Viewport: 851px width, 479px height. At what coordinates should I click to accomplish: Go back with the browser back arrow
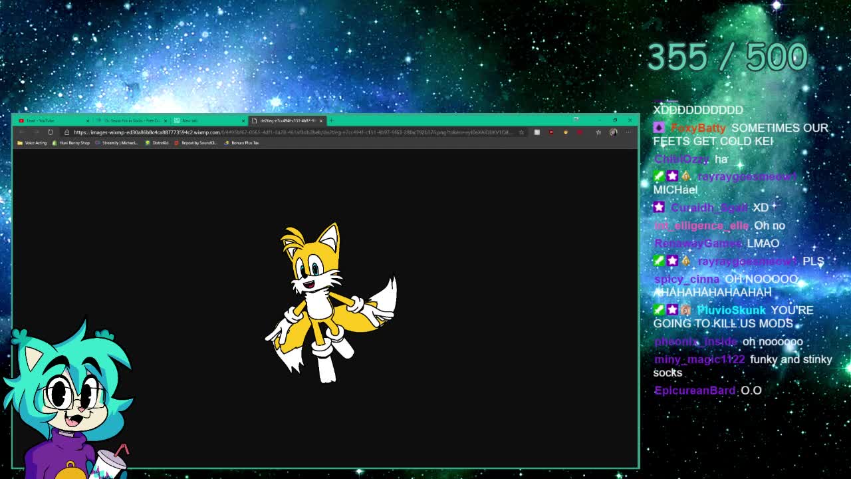click(x=22, y=132)
